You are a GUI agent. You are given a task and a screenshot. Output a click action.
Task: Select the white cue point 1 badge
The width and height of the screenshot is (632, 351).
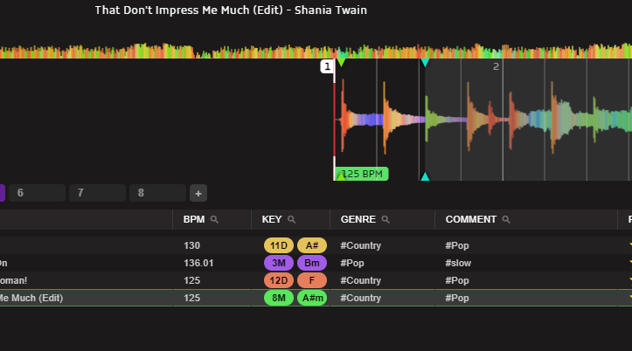point(327,66)
